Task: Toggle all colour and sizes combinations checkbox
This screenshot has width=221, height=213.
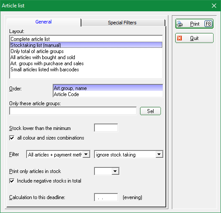Action: tap(12, 138)
